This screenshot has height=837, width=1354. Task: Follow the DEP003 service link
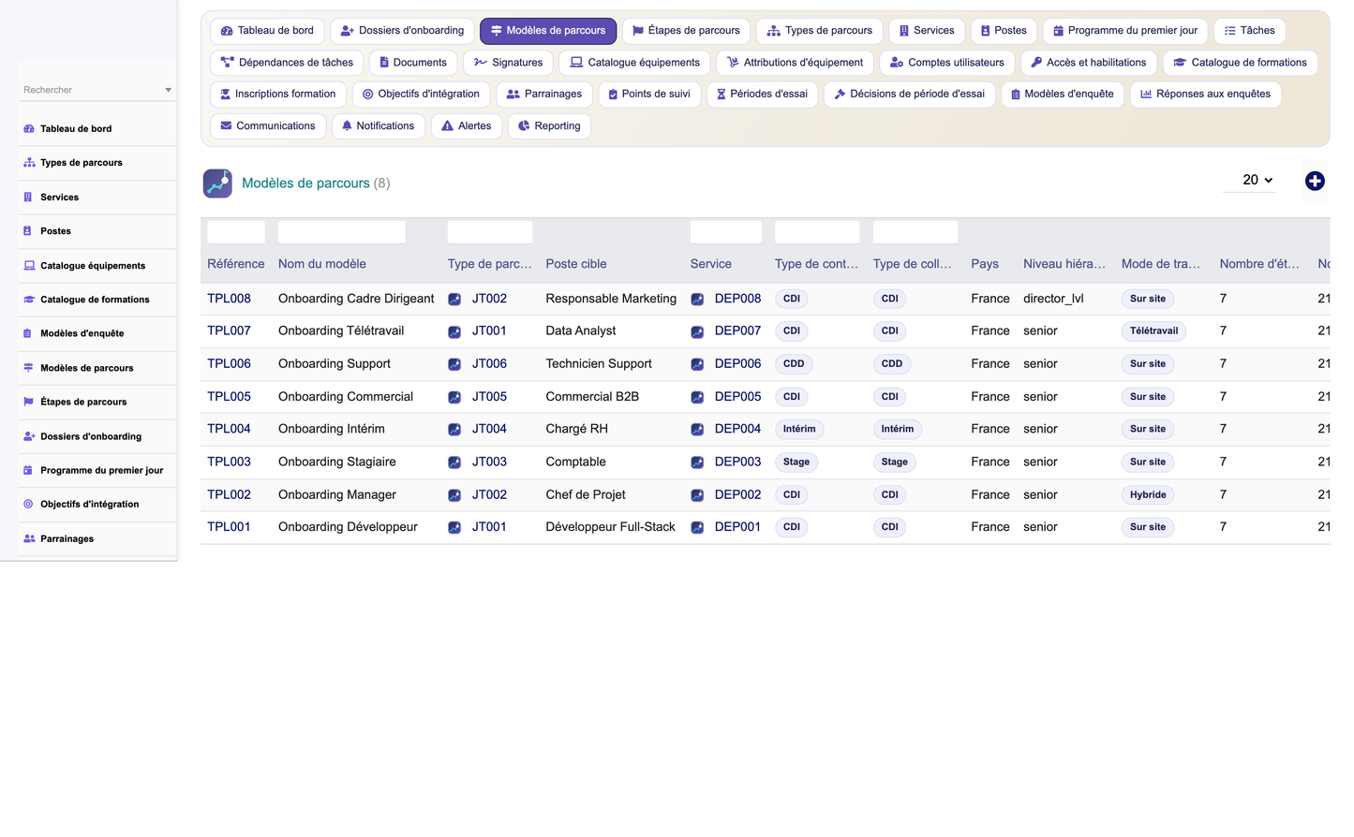tap(737, 462)
